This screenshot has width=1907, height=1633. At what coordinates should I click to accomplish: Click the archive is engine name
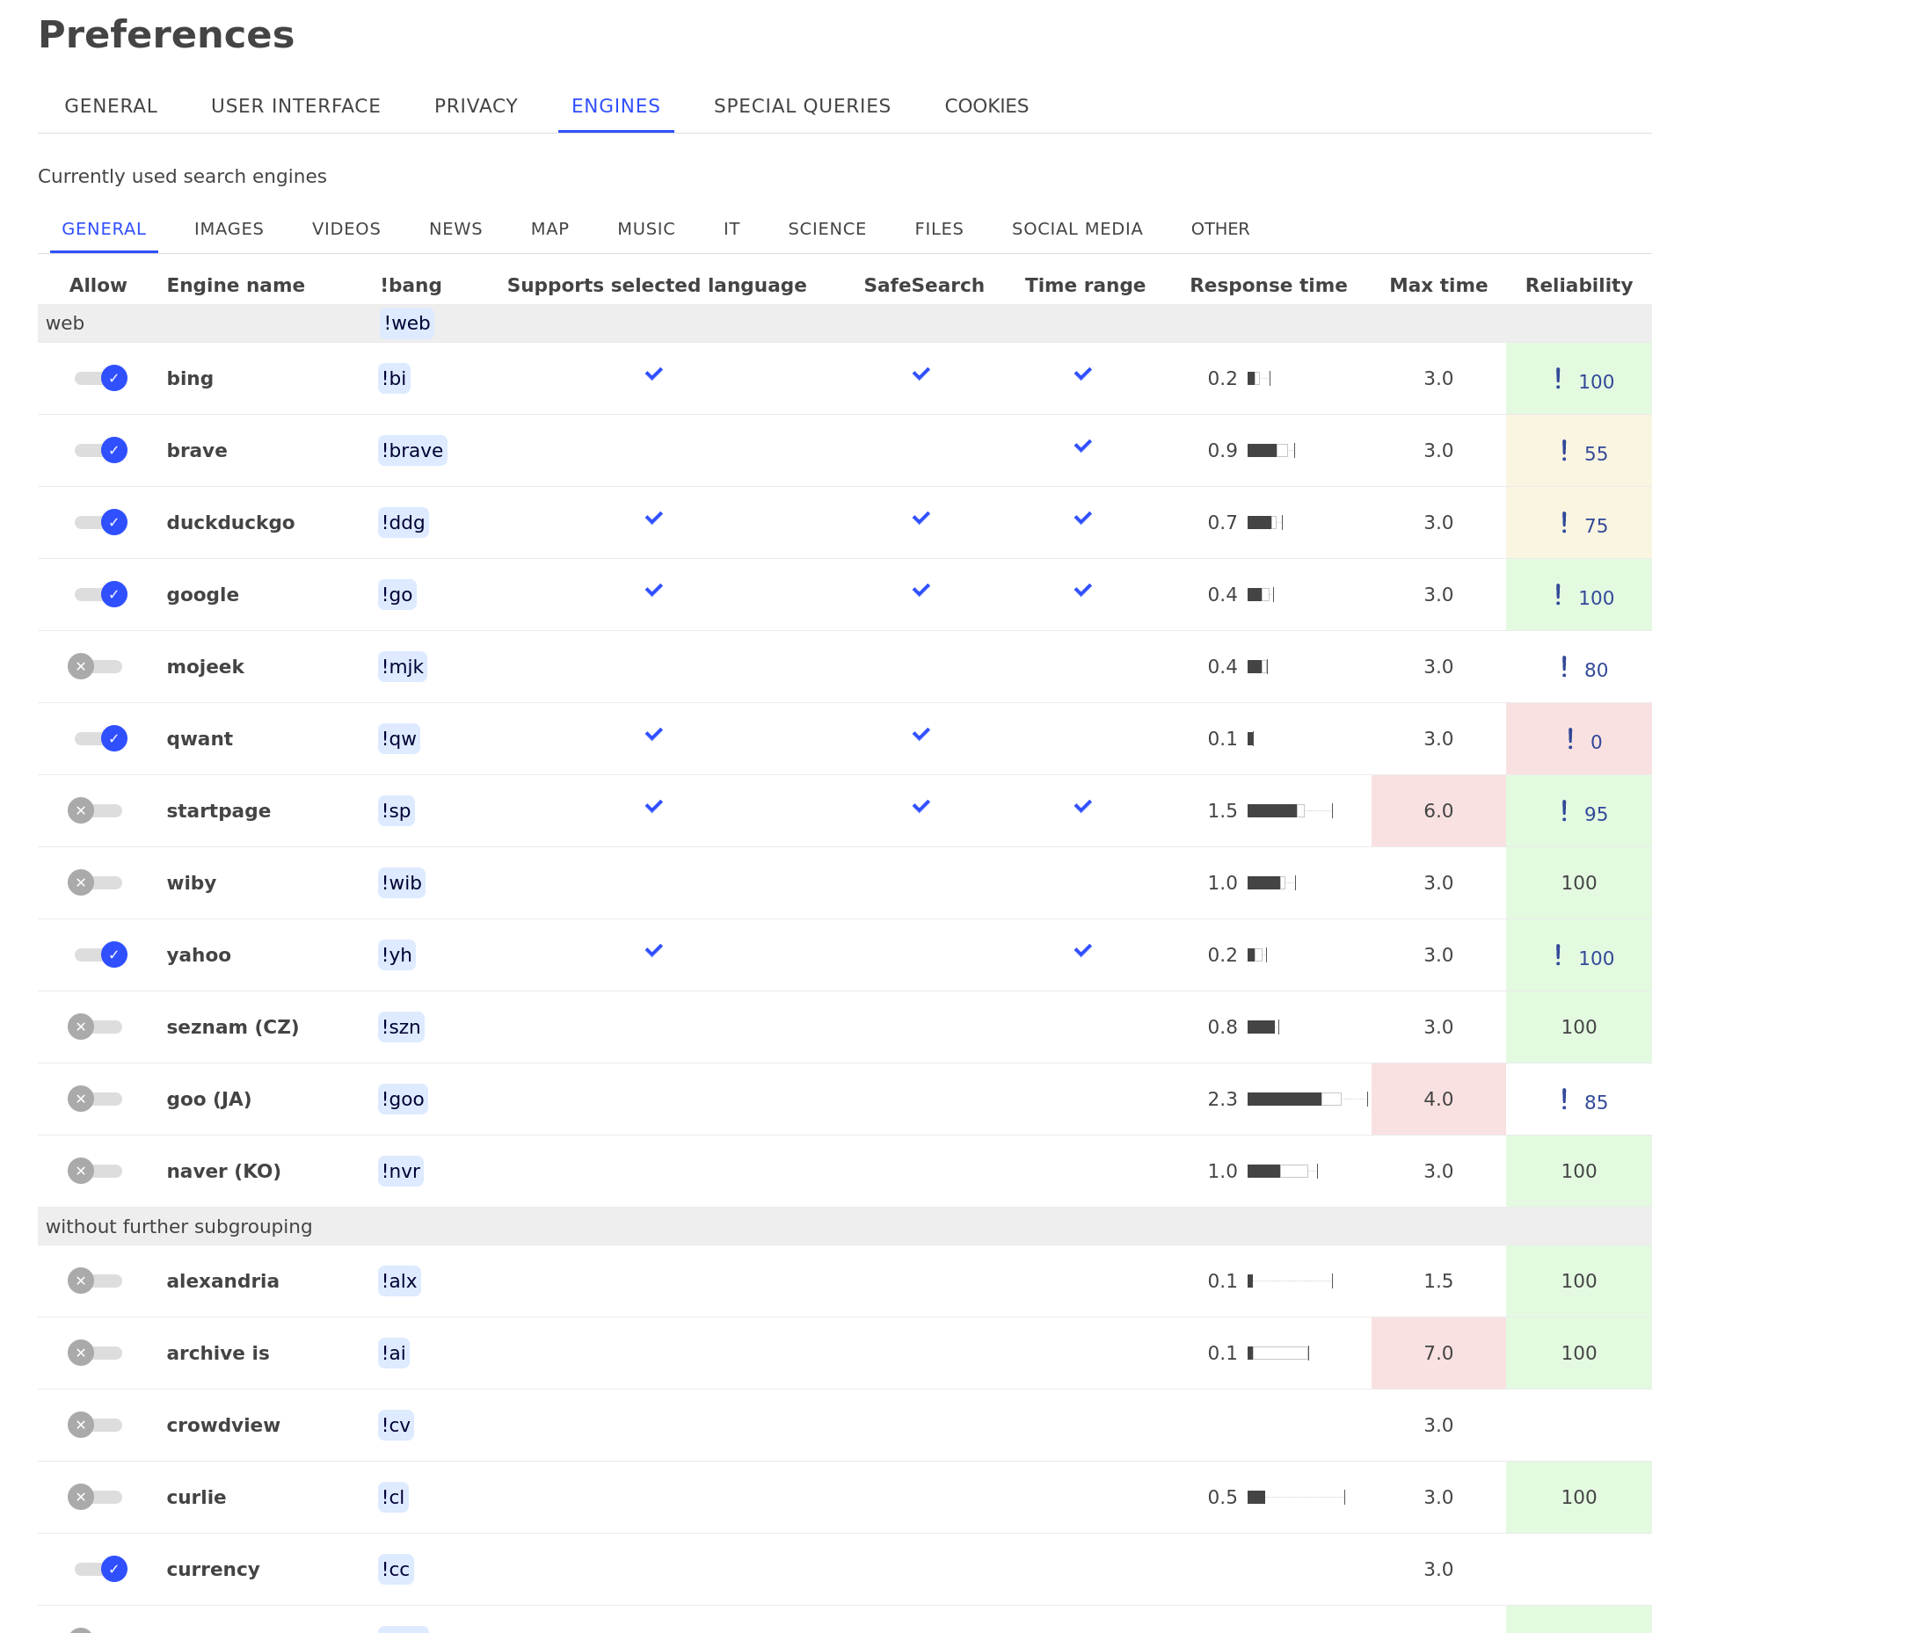[218, 1353]
